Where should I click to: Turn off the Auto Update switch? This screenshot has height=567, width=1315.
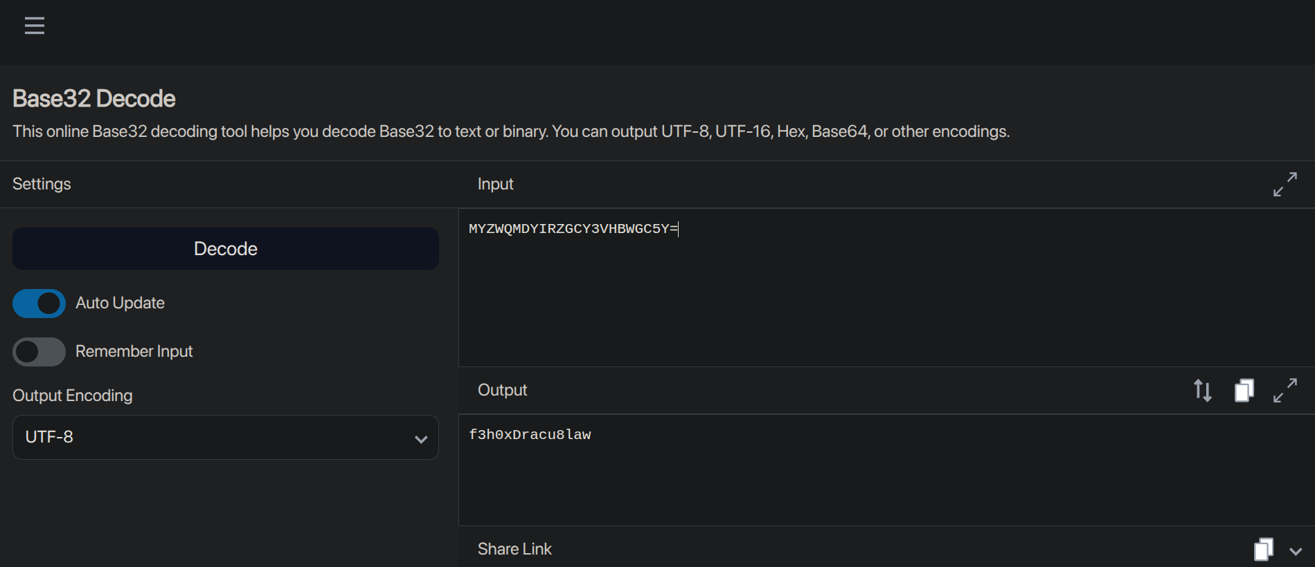pyautogui.click(x=39, y=304)
